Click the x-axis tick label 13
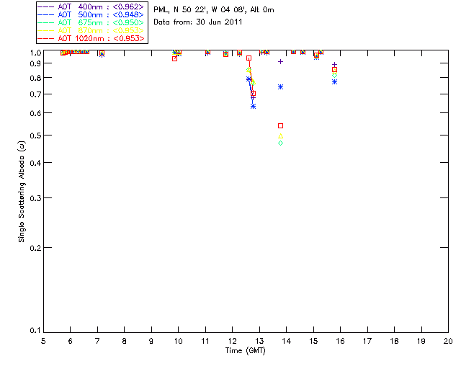 [x=259, y=341]
